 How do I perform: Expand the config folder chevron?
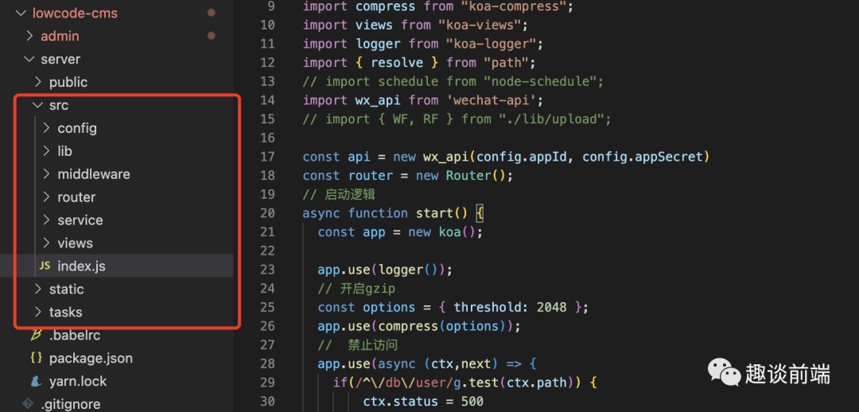coord(47,128)
